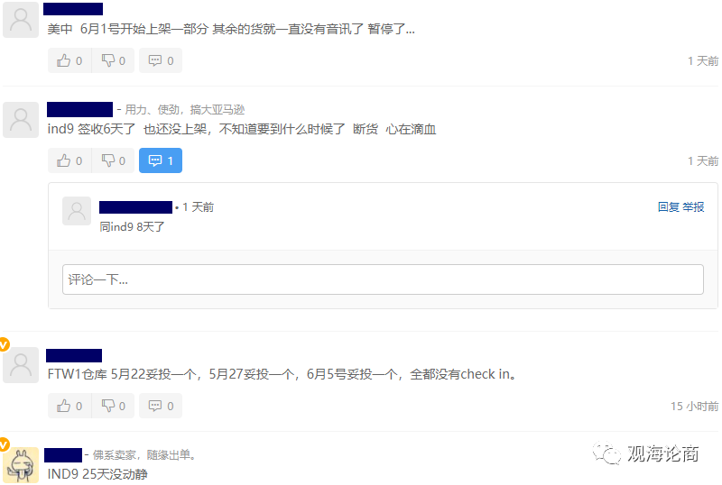722x485 pixels.
Task: Click the FTW1仓库 5月22妥投一个 comment text
Action: tap(282, 374)
